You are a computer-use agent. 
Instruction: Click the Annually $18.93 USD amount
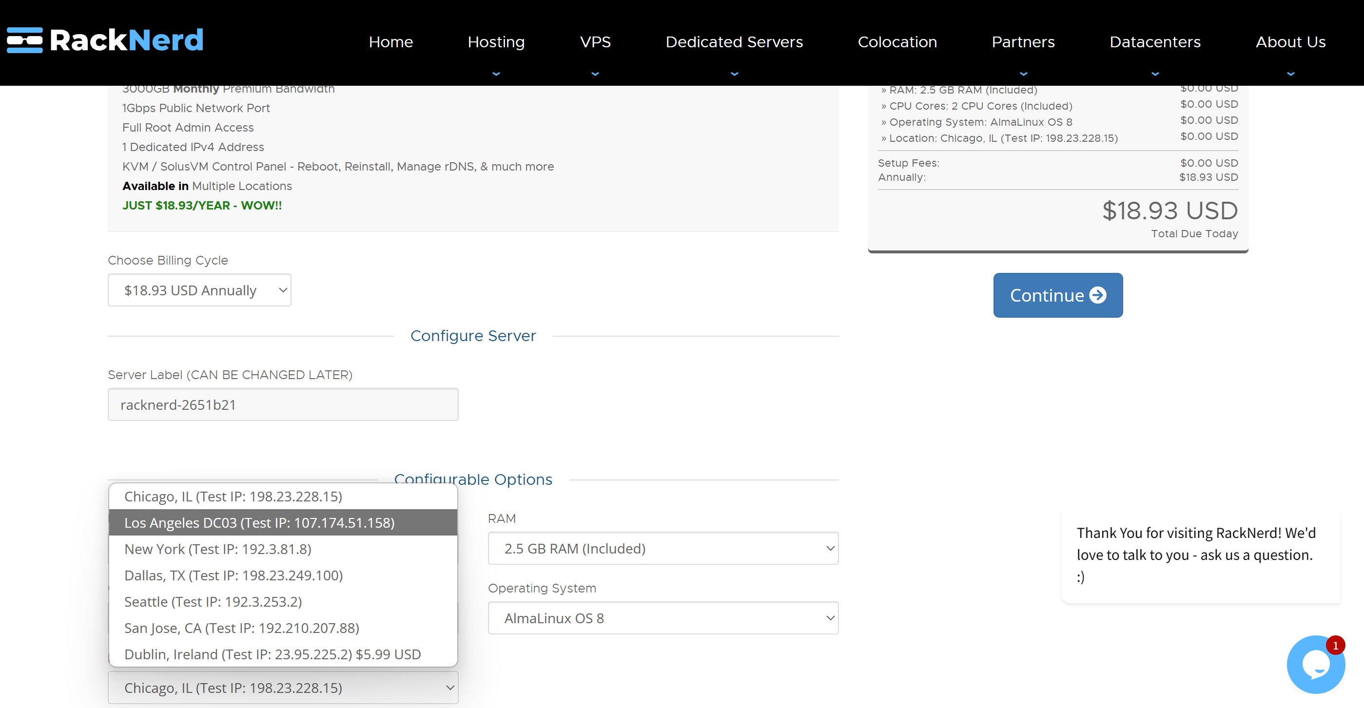coord(1208,177)
